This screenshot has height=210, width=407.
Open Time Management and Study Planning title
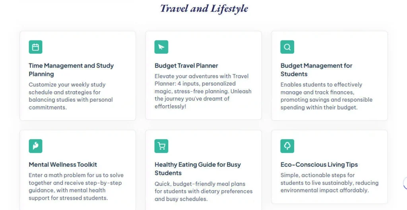point(71,70)
